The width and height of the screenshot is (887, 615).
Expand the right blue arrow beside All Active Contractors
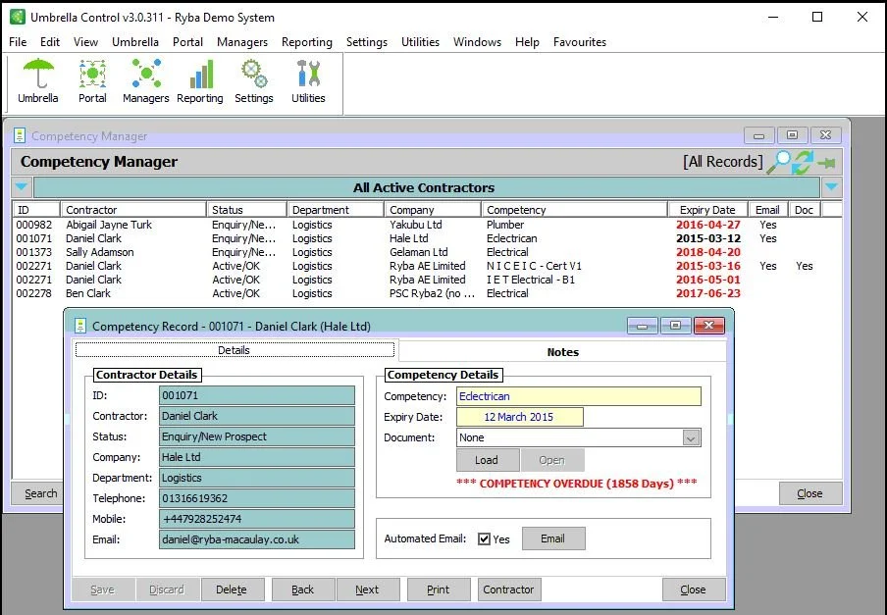tap(832, 186)
